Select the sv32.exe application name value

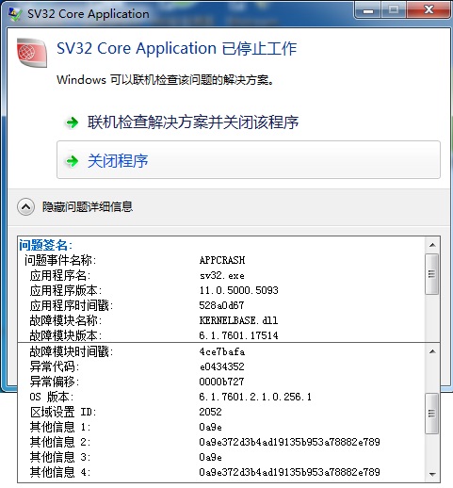222,276
